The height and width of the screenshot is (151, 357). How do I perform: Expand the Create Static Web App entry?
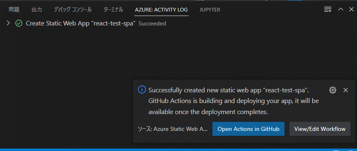click(x=8, y=23)
